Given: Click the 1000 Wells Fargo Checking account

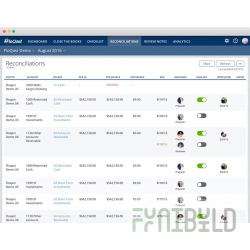Looking at the screenshot, I should [x=36, y=87].
